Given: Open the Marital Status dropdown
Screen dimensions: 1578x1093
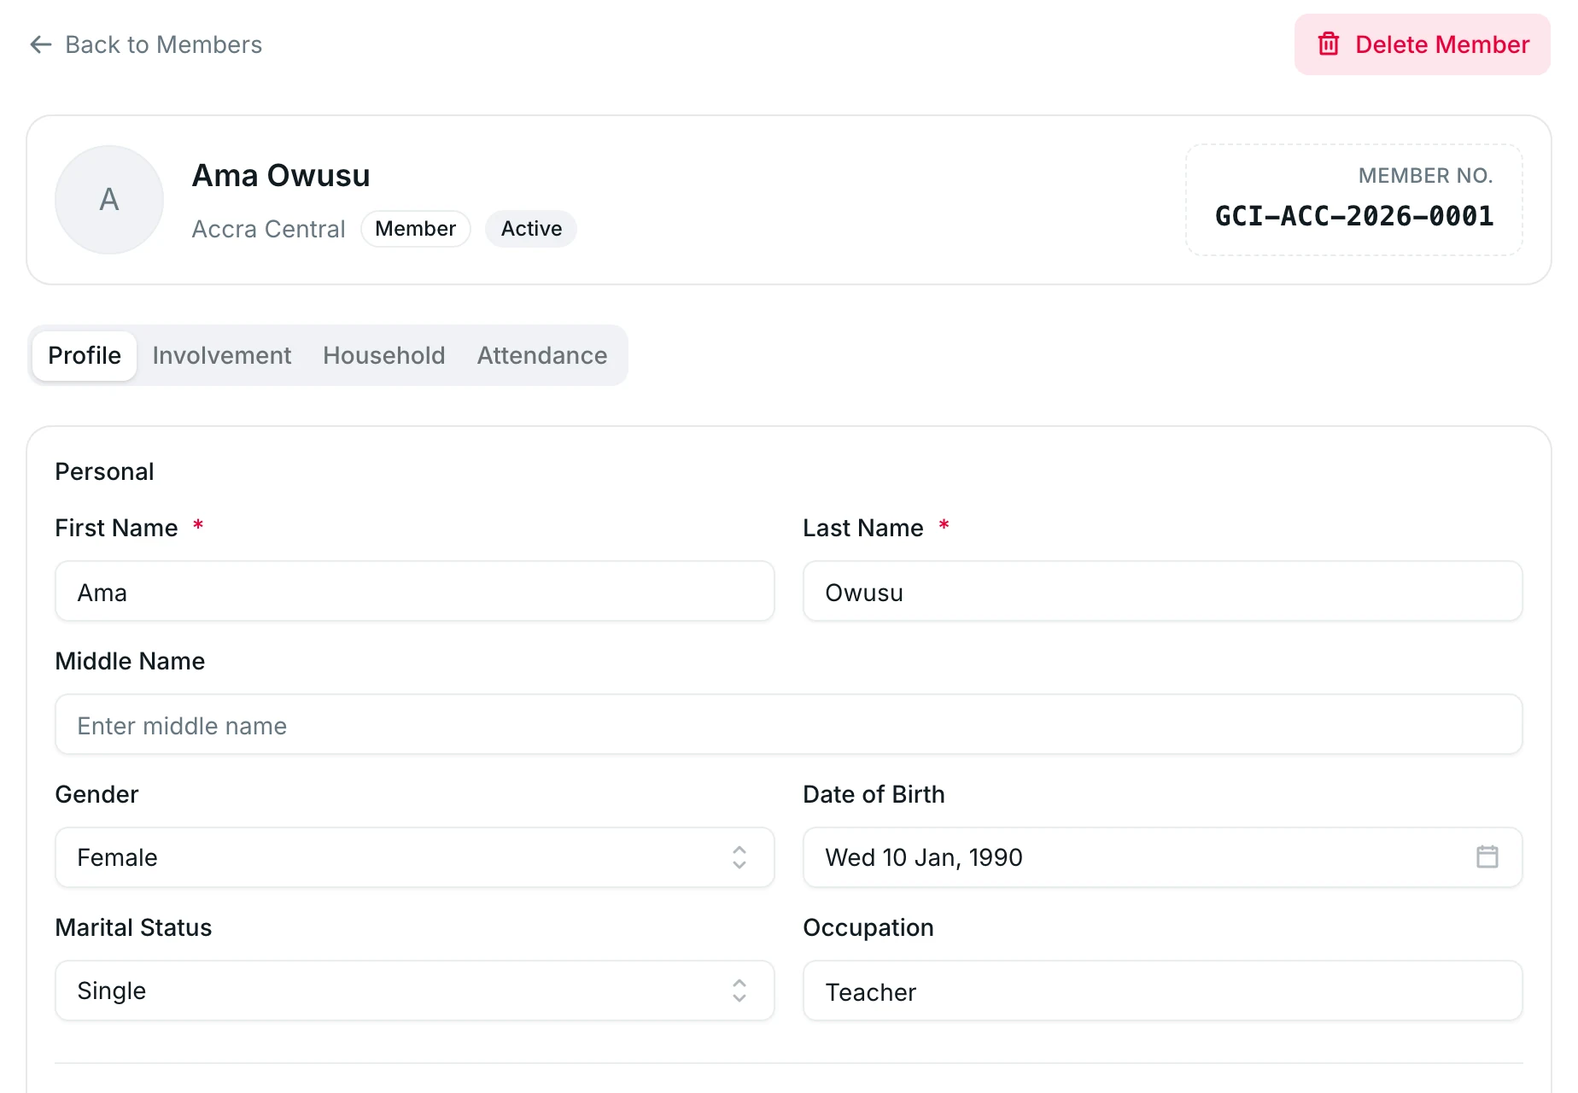Looking at the screenshot, I should [x=415, y=991].
